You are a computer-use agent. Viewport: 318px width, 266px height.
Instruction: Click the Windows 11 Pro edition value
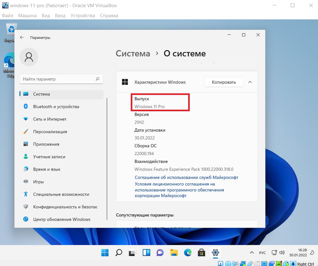point(150,107)
